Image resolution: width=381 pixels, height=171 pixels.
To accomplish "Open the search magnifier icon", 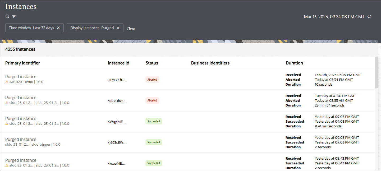I will point(7,16).
